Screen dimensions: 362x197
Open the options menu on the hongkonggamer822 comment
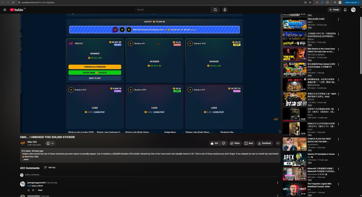click(278, 183)
